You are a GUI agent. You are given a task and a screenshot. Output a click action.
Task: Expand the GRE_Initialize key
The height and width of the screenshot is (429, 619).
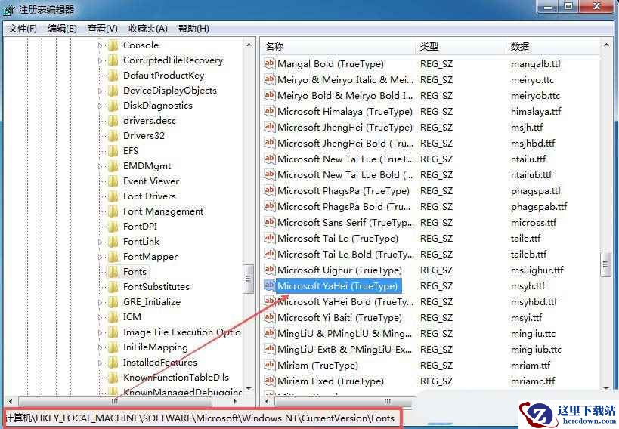100,302
